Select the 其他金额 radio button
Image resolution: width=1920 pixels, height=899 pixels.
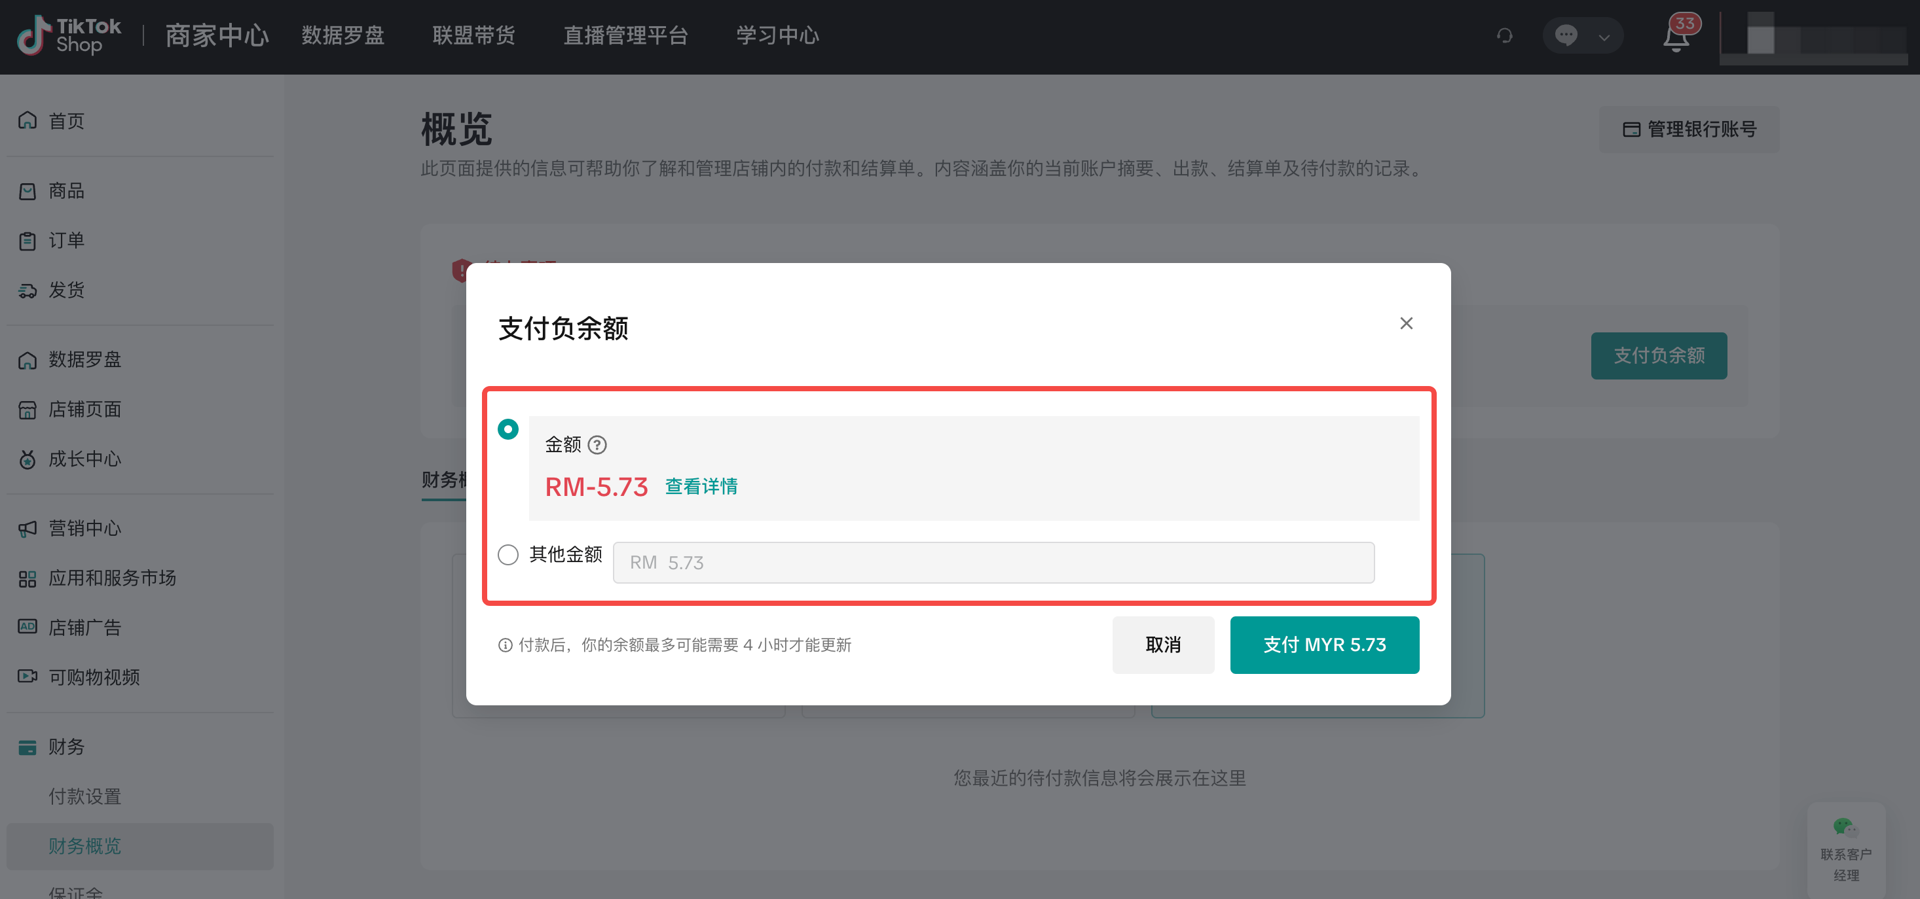[508, 554]
